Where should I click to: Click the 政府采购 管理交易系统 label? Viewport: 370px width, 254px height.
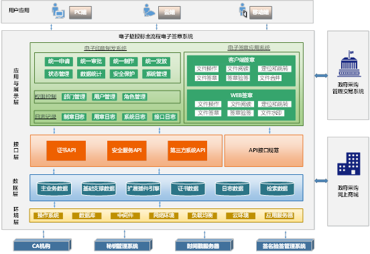point(349,88)
